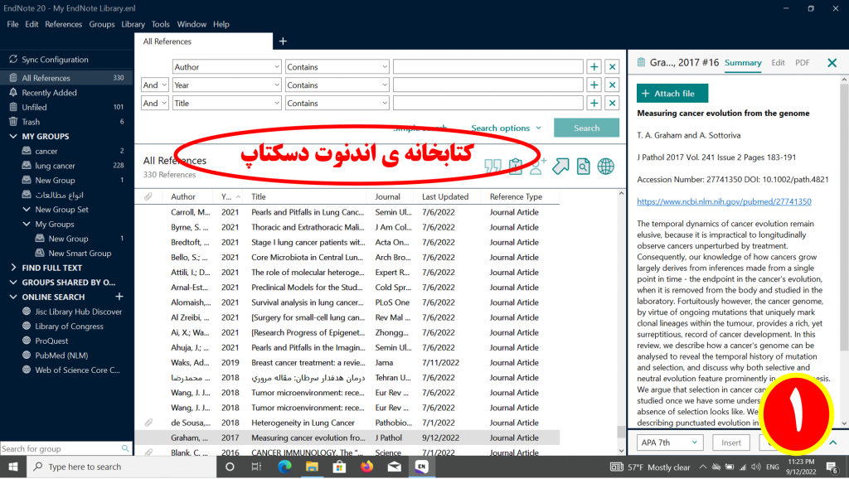Select the All References item in sidebar
849x479 pixels.
66,78
